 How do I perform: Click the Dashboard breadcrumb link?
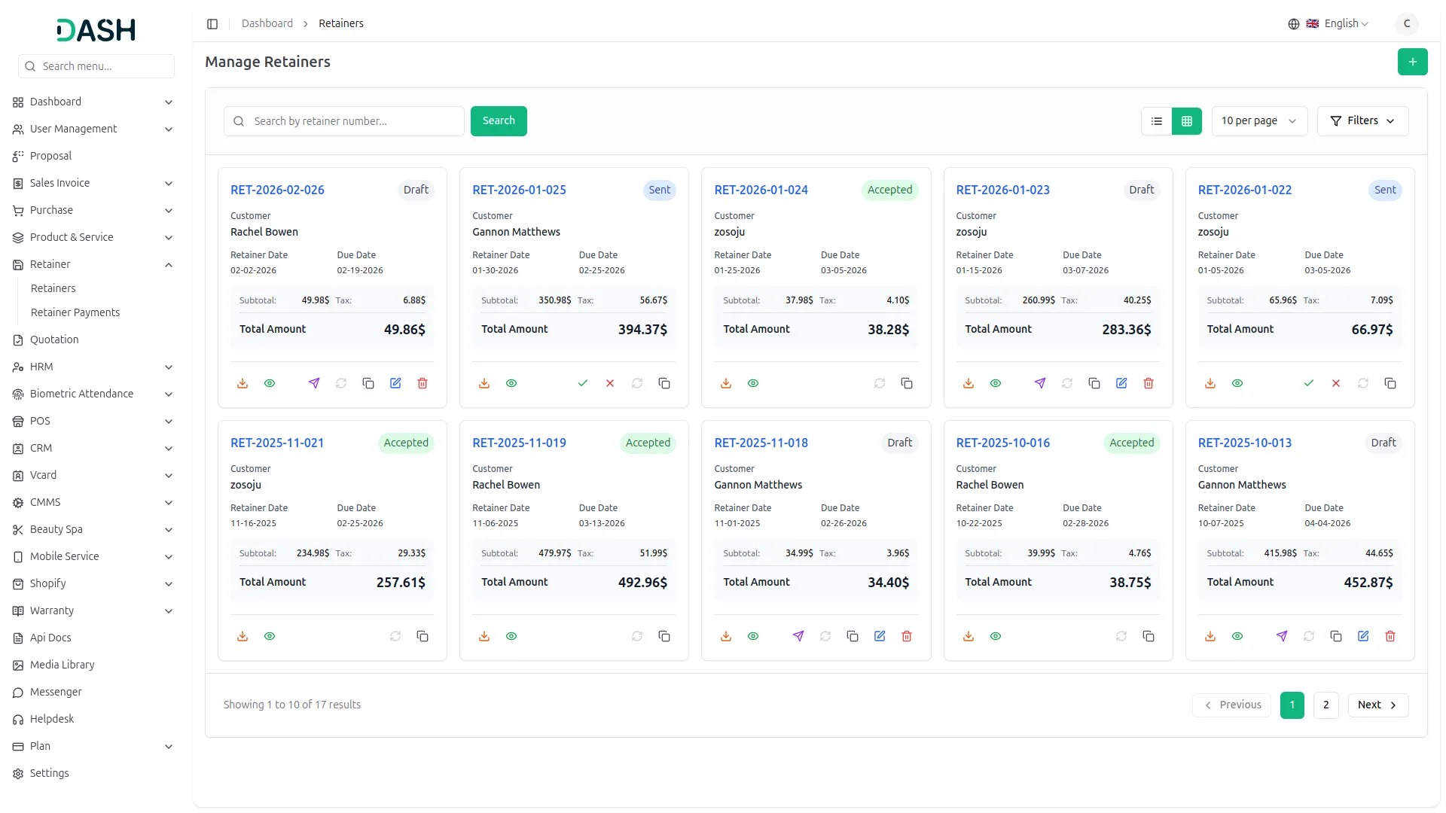[x=267, y=24]
